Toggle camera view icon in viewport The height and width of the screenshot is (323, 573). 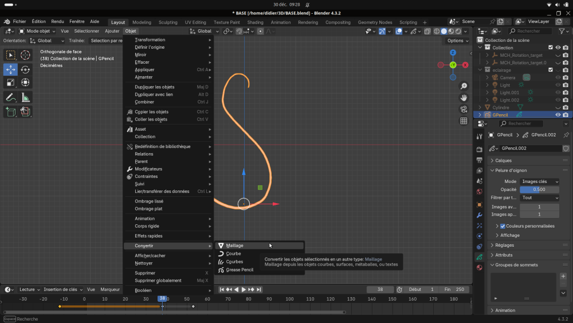pyautogui.click(x=464, y=109)
